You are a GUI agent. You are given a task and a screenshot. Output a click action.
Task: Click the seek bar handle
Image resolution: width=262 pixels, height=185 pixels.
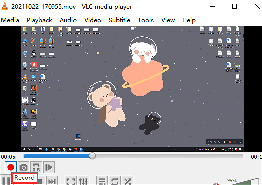[x=92, y=156]
